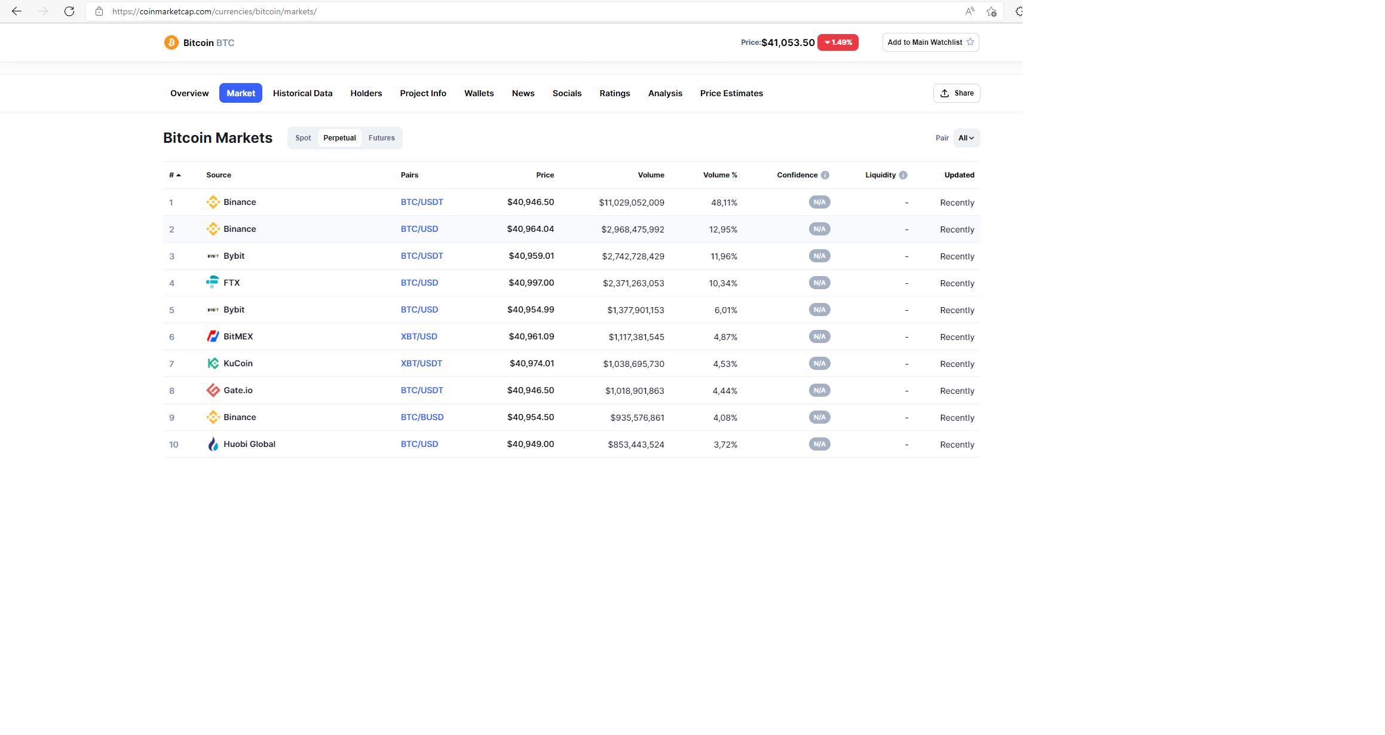This screenshot has width=1385, height=735.
Task: Select the Futures market type
Action: click(382, 138)
